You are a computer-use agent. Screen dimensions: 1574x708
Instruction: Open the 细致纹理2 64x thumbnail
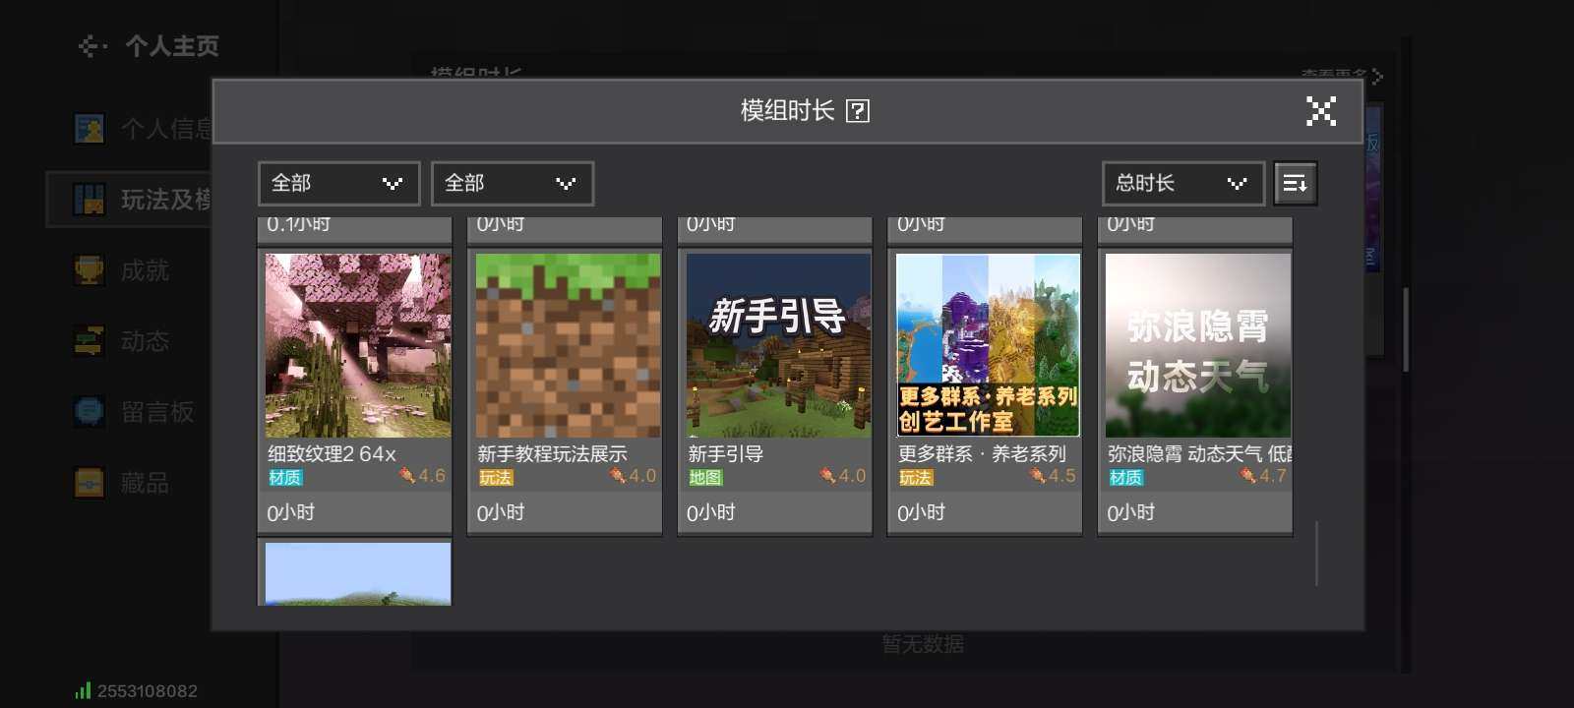pyautogui.click(x=358, y=345)
